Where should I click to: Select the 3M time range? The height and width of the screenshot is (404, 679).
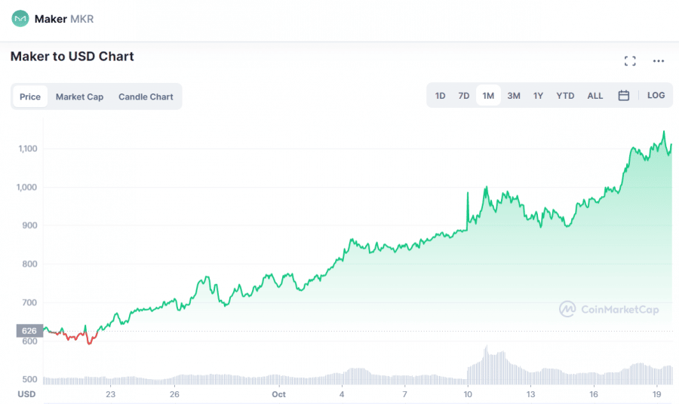pos(514,96)
